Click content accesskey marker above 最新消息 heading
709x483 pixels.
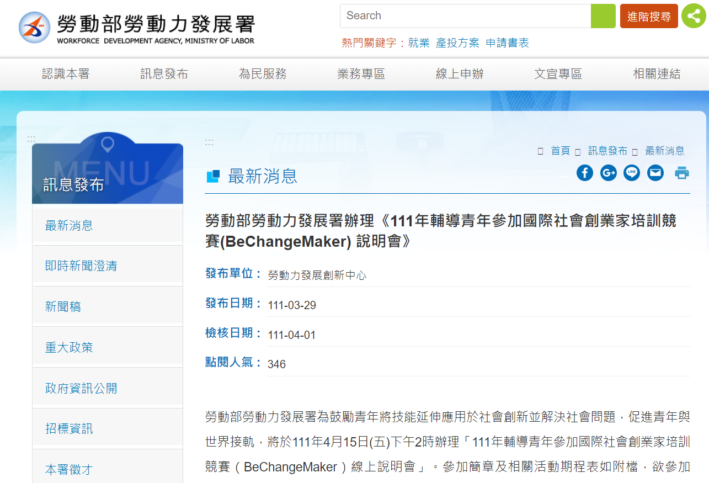pos(209,142)
